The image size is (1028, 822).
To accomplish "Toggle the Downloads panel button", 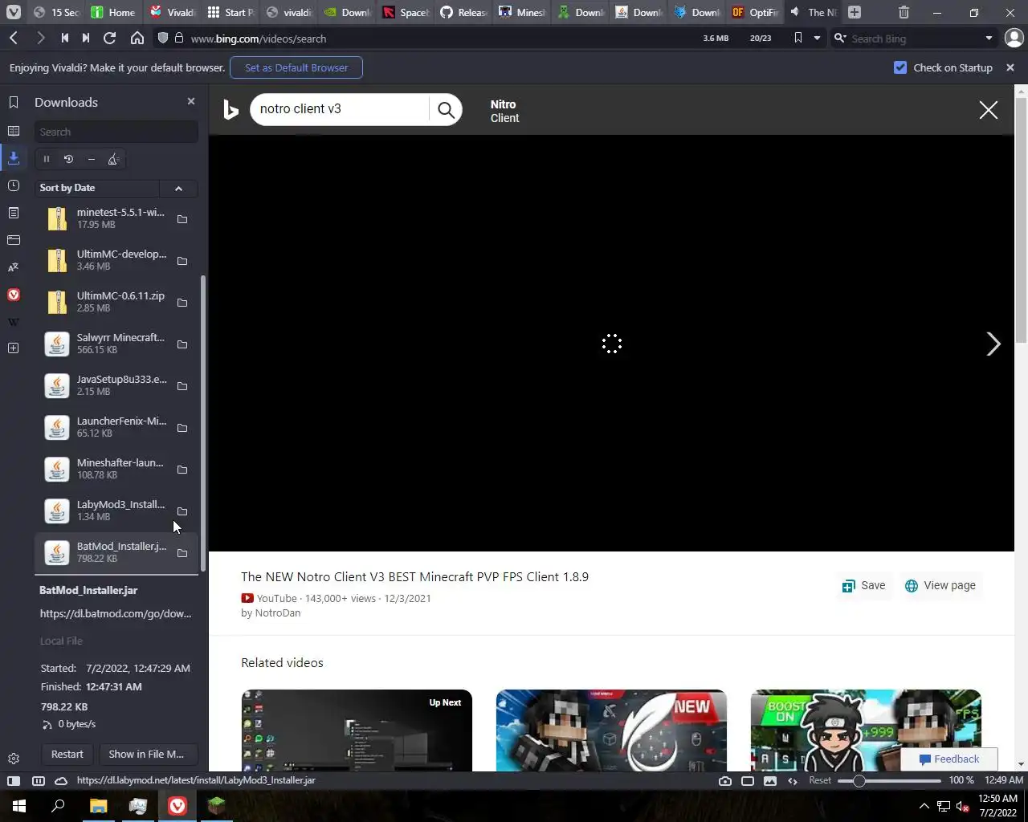I will [14, 158].
